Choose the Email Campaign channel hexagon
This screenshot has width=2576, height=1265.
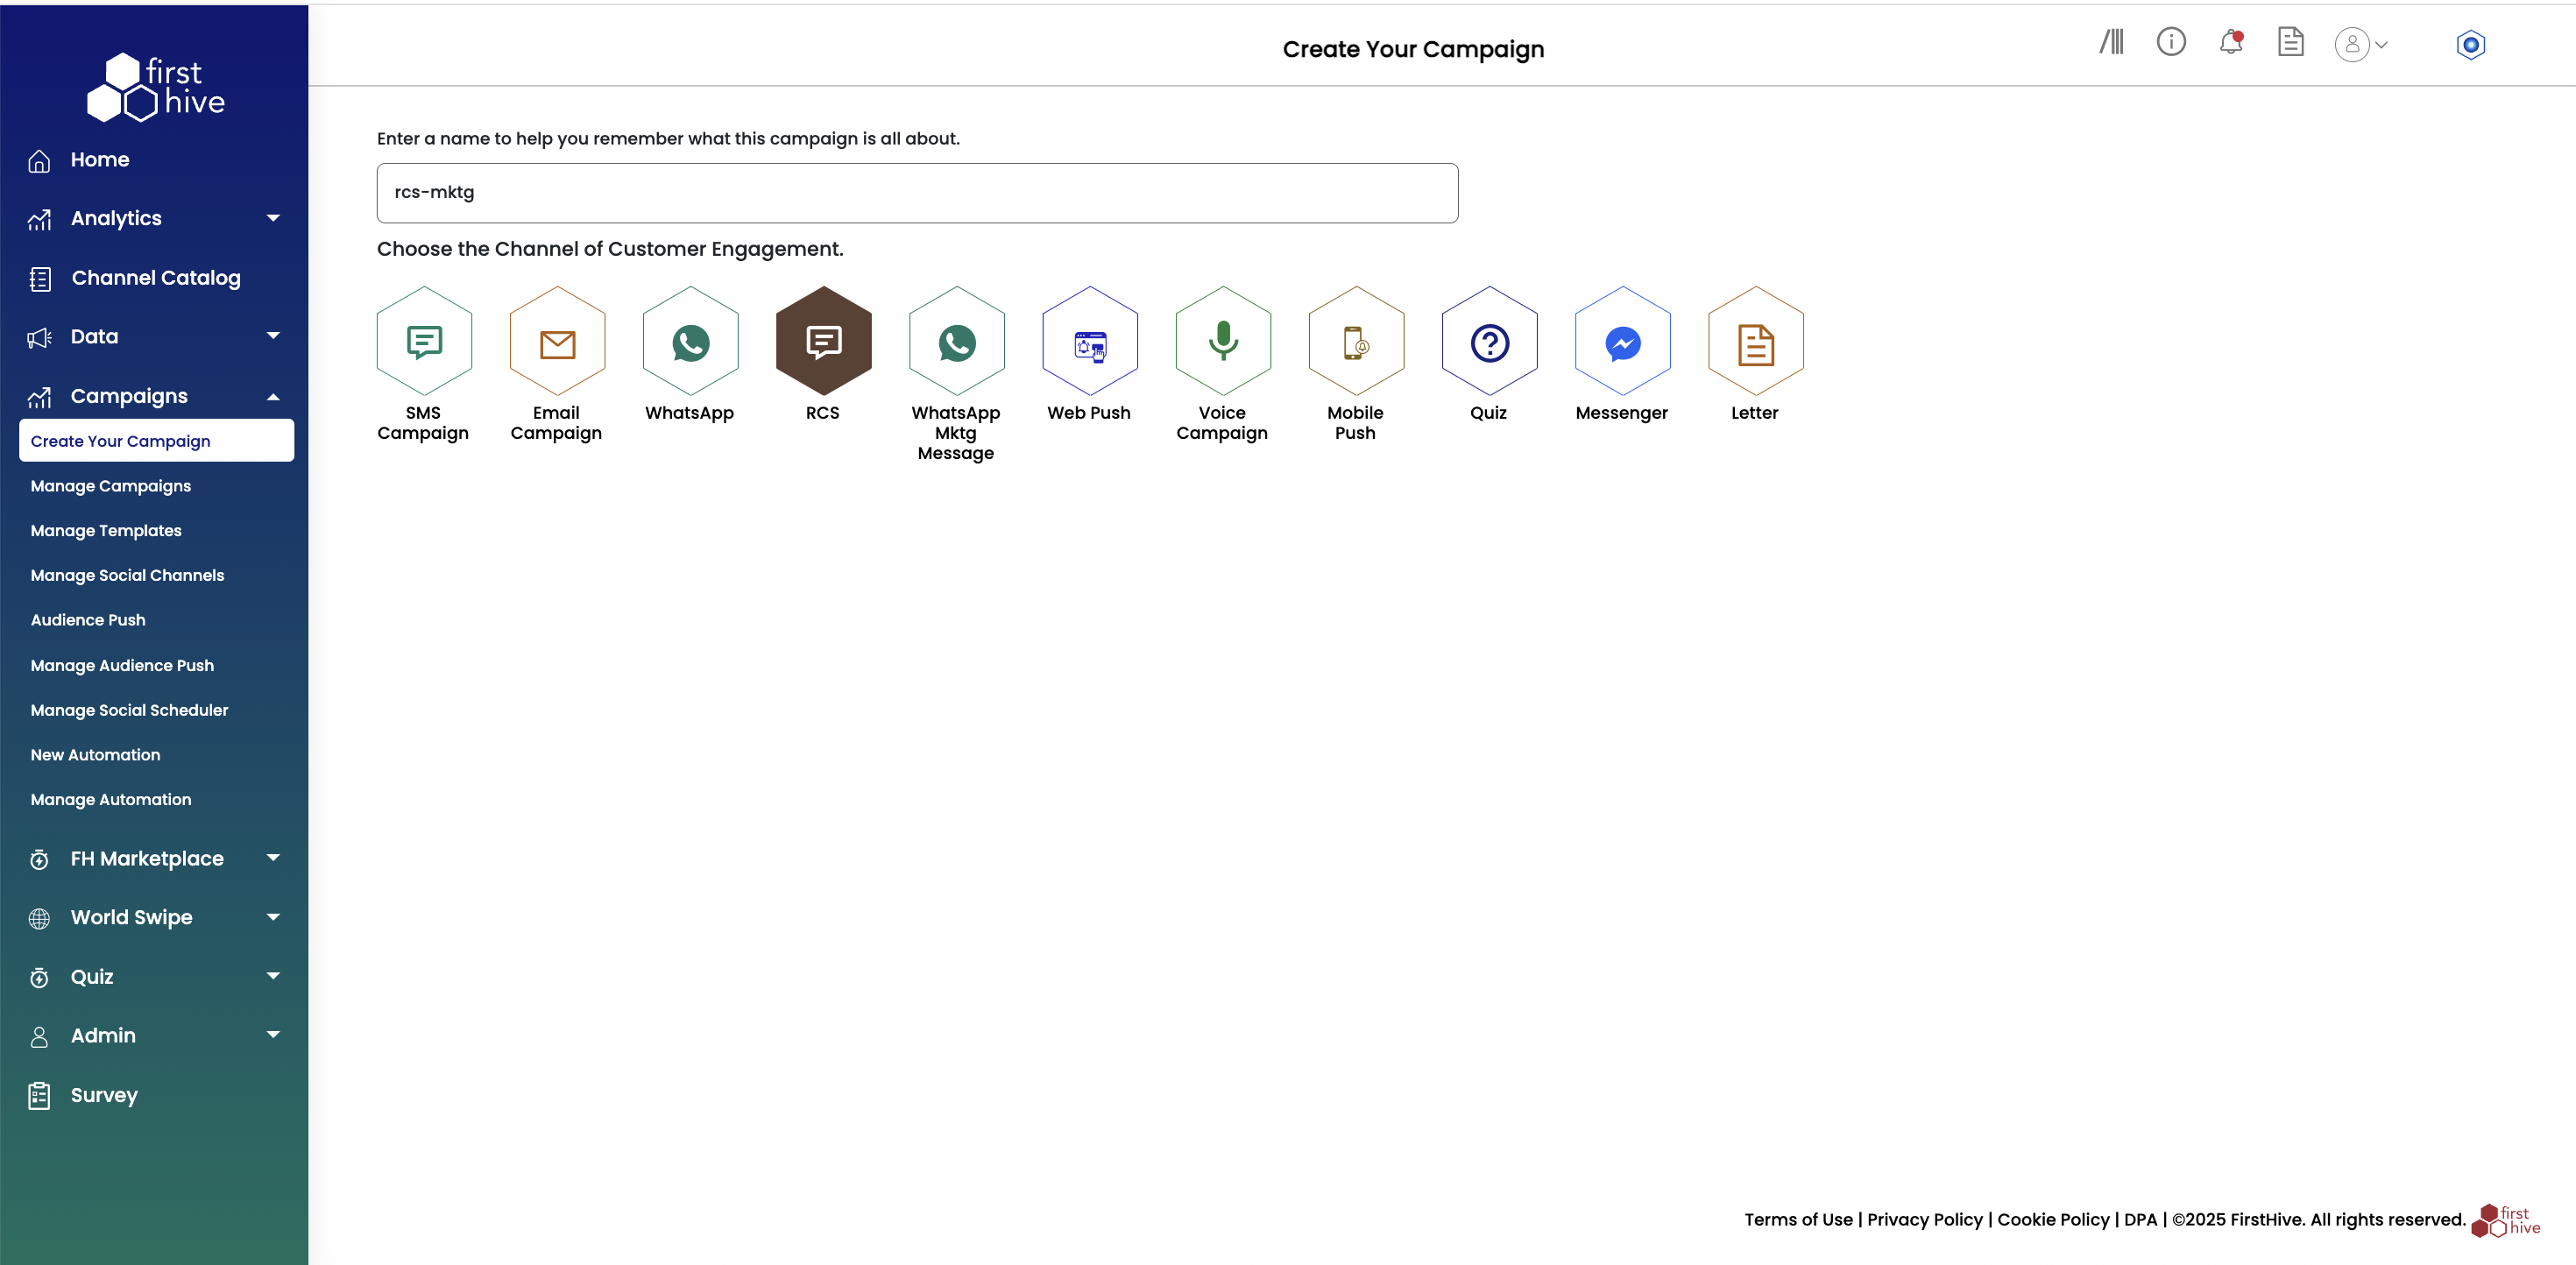(557, 341)
